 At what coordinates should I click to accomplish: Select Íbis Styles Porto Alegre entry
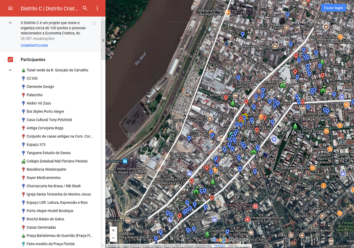tap(45, 111)
